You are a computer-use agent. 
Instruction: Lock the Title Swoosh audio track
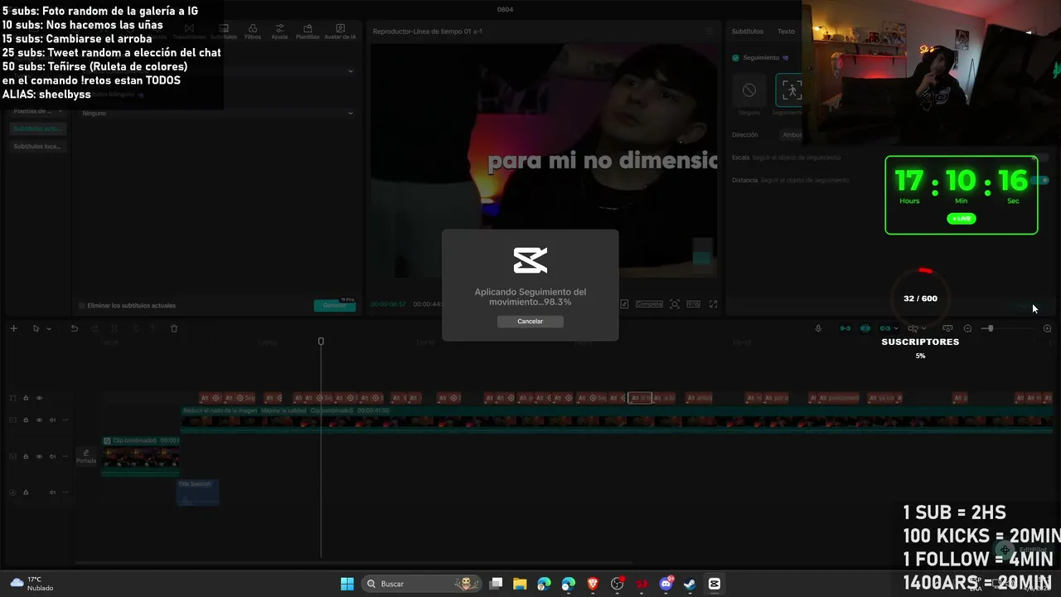(26, 493)
